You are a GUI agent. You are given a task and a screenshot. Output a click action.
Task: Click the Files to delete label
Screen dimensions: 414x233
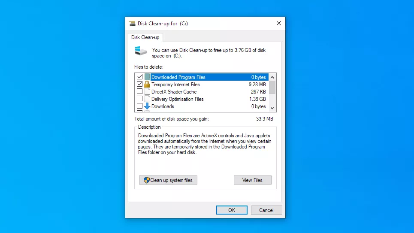148,67
